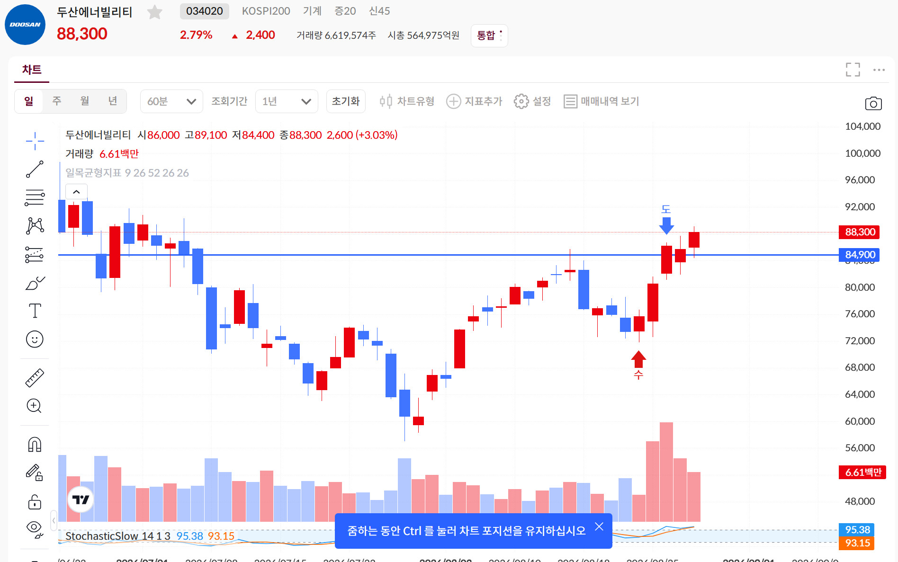Select the Fibonacci retracement lines tool
This screenshot has height=562, width=898.
pos(35,197)
